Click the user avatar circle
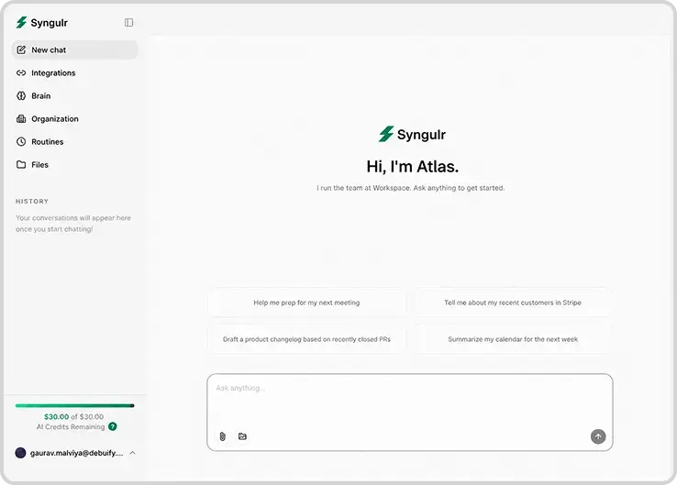 point(20,453)
